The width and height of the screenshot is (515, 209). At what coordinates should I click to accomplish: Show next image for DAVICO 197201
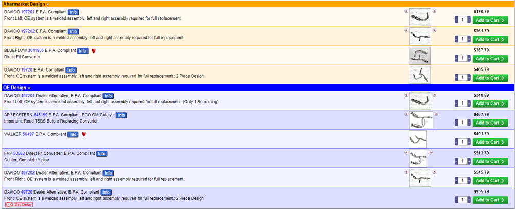(434, 11)
